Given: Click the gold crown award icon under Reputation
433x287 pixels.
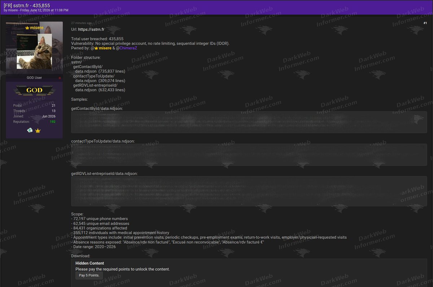Looking at the screenshot, I should (38, 130).
